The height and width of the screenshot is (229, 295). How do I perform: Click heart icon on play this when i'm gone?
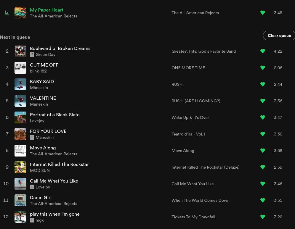[263, 217]
